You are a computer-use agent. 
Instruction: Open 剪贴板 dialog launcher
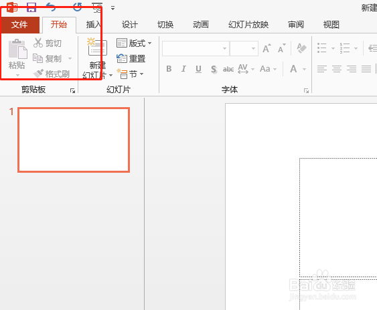point(72,90)
